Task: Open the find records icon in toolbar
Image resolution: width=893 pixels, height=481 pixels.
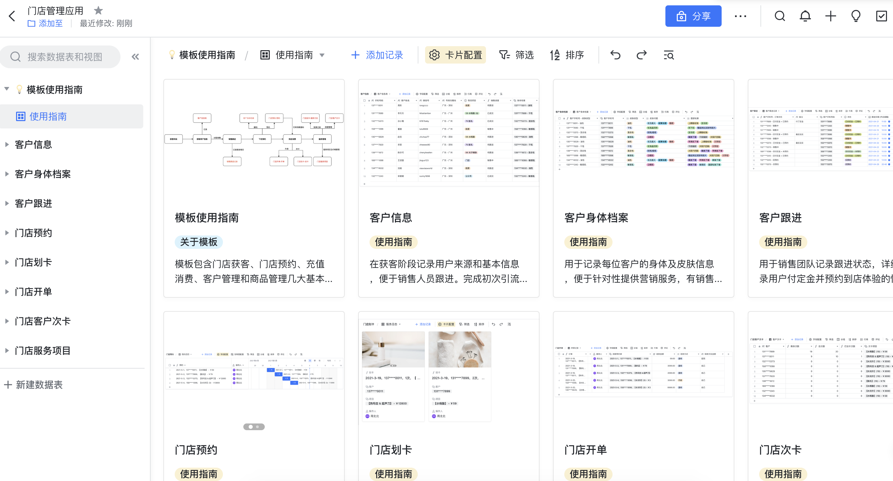Action: [668, 55]
